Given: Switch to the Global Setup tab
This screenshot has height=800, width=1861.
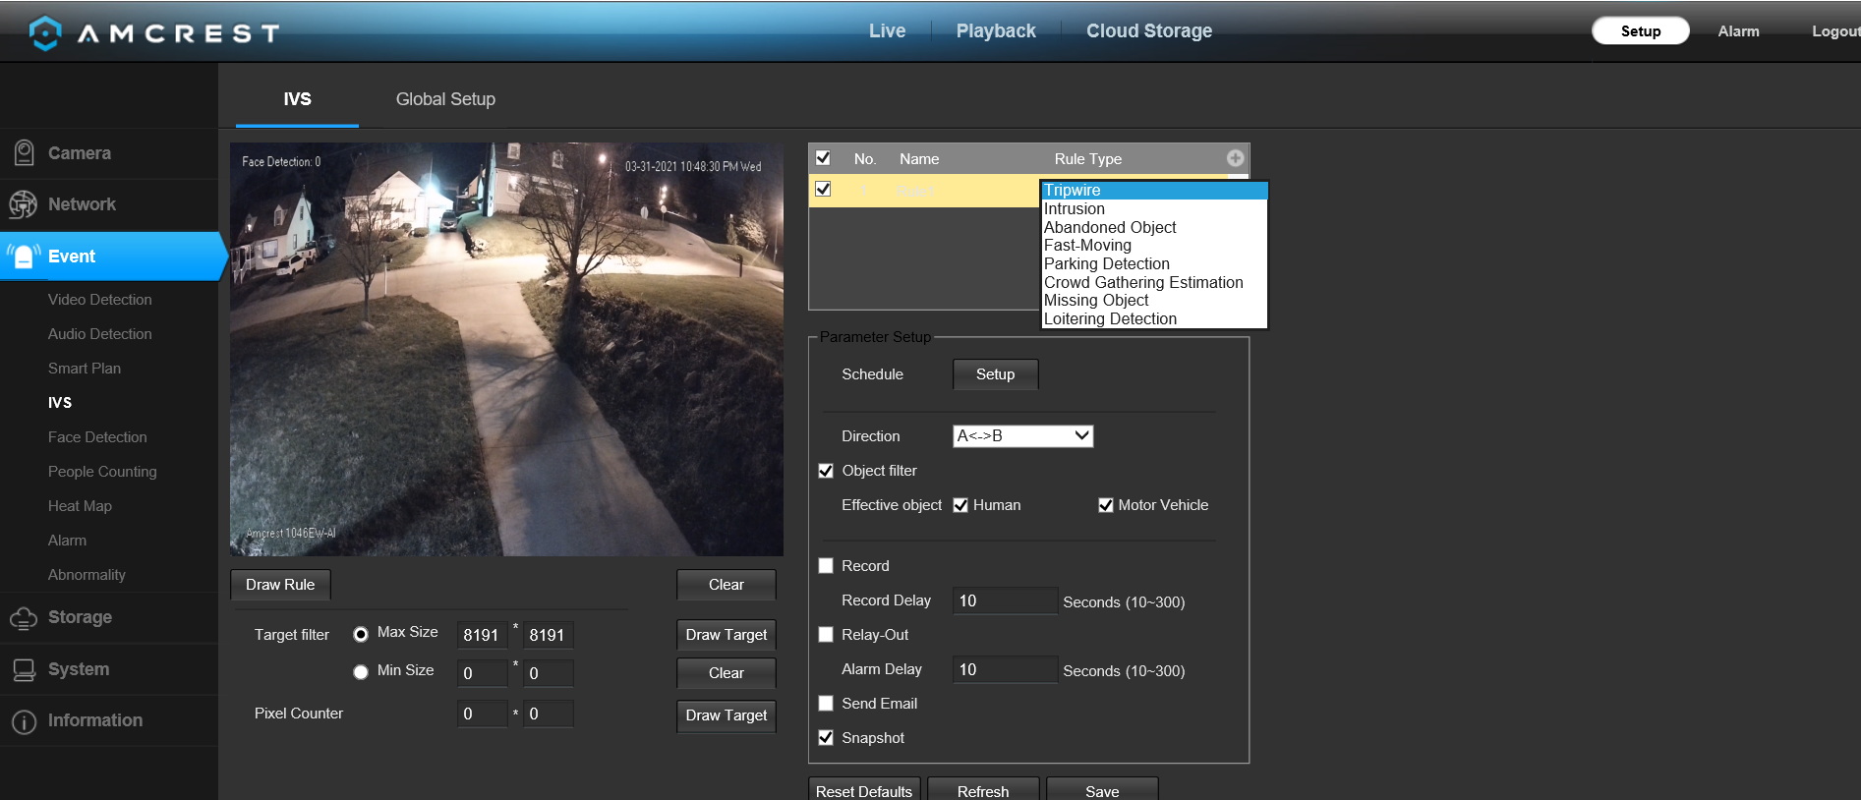Looking at the screenshot, I should tap(445, 99).
